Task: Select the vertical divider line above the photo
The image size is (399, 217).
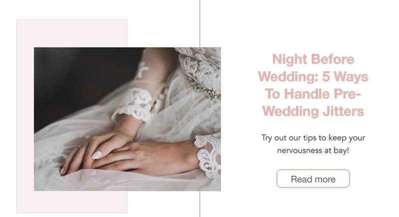Action: pyautogui.click(x=200, y=23)
